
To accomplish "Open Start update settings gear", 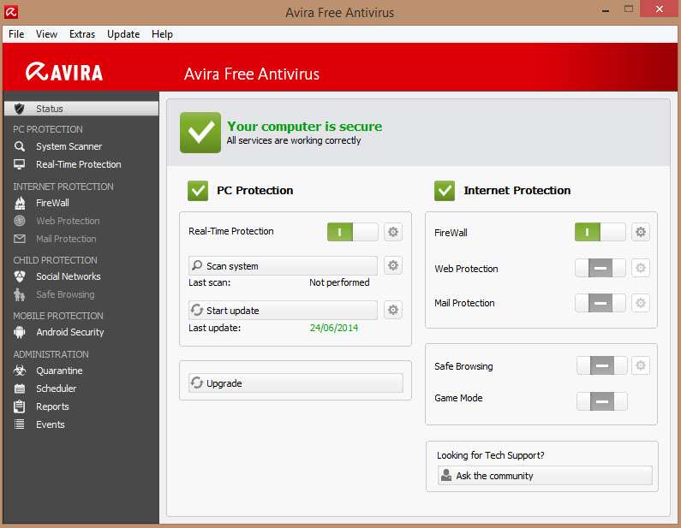I will tap(393, 310).
